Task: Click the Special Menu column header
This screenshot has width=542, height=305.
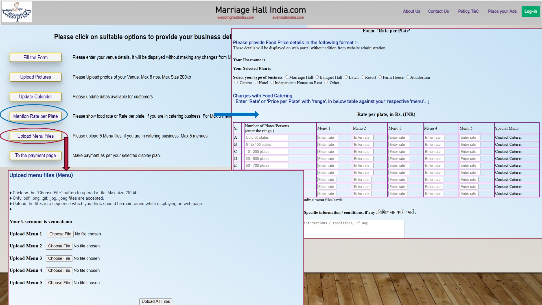Action: click(x=507, y=128)
